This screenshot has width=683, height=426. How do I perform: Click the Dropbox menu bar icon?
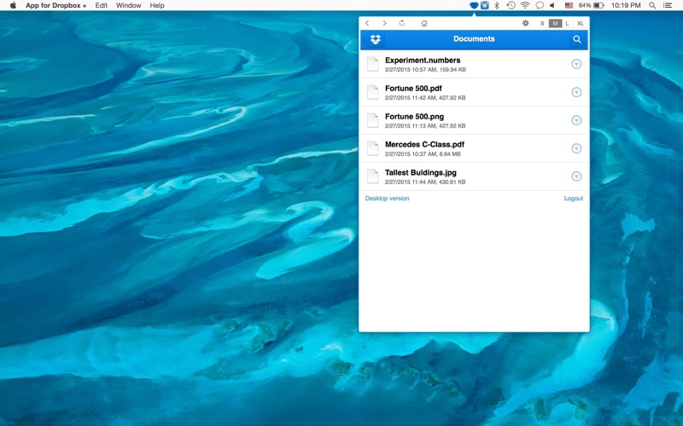(x=474, y=6)
